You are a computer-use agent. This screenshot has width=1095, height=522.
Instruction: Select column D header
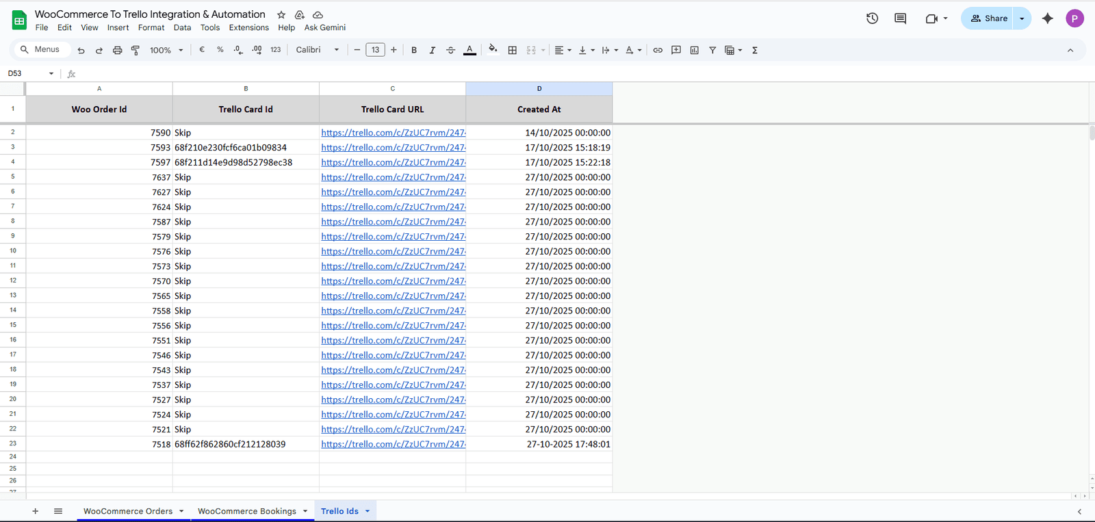(x=539, y=89)
